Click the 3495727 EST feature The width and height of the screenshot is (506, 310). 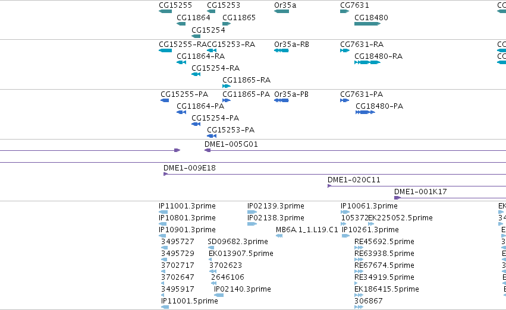point(164,248)
